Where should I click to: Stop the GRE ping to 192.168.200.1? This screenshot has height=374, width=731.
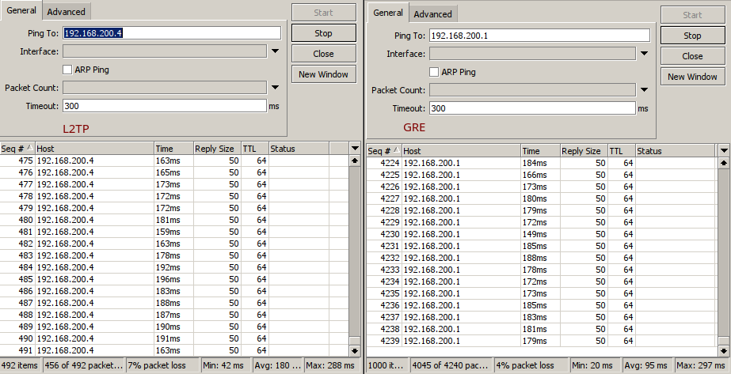coord(692,36)
